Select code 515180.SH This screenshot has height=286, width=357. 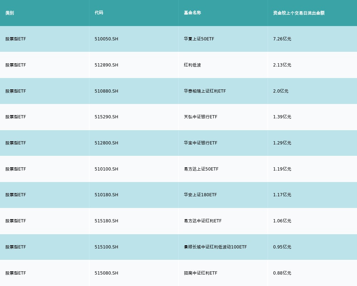(106, 221)
